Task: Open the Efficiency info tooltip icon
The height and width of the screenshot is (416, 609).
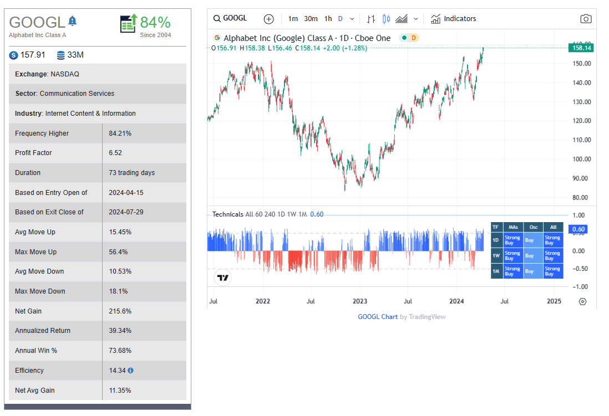Action: [130, 370]
